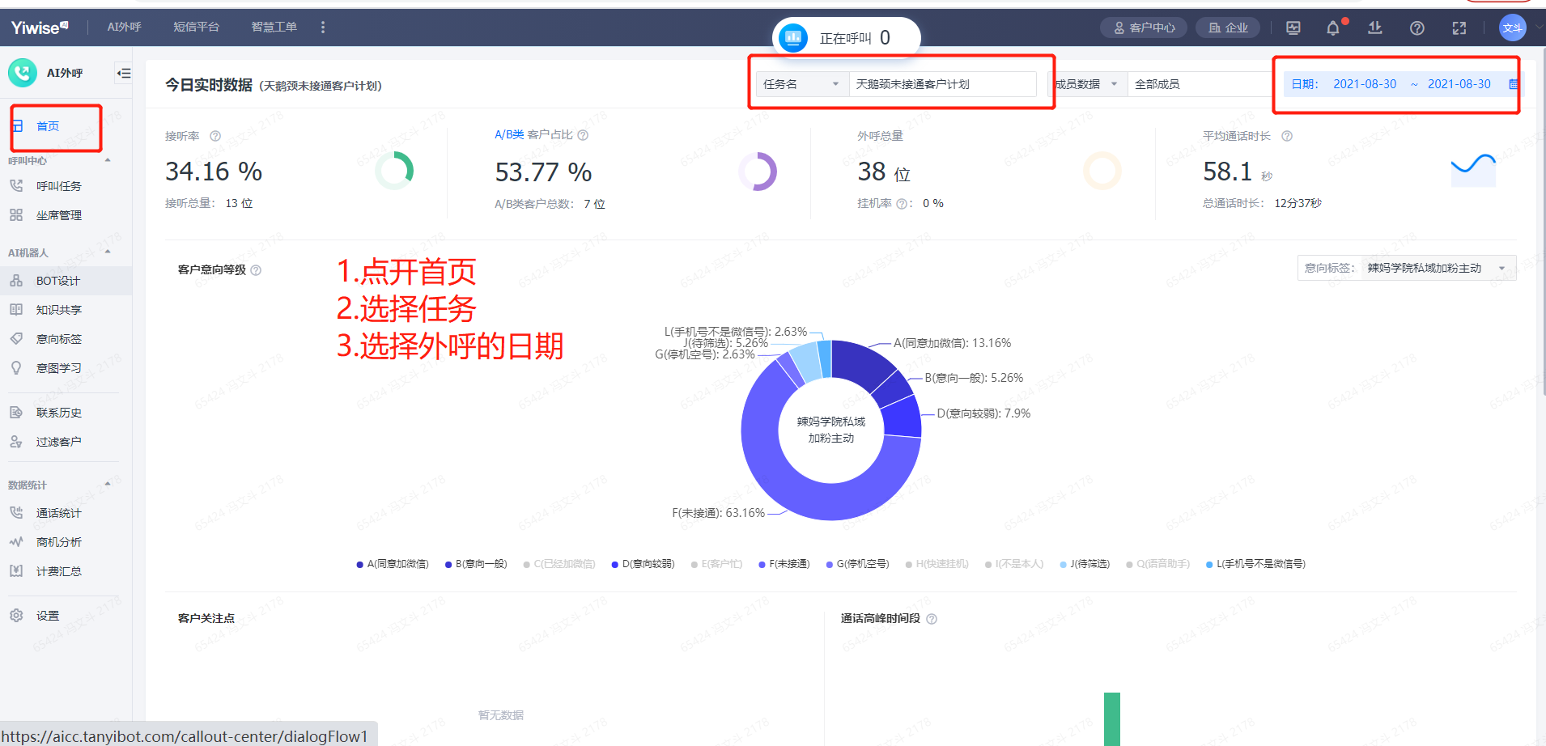Screen dimensions: 1546x746
Task: Open the 任务名 filter type dropdown
Action: pyautogui.click(x=801, y=84)
